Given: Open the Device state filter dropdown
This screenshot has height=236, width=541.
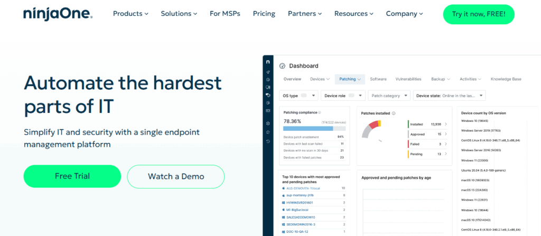Looking at the screenshot, I should pos(450,96).
